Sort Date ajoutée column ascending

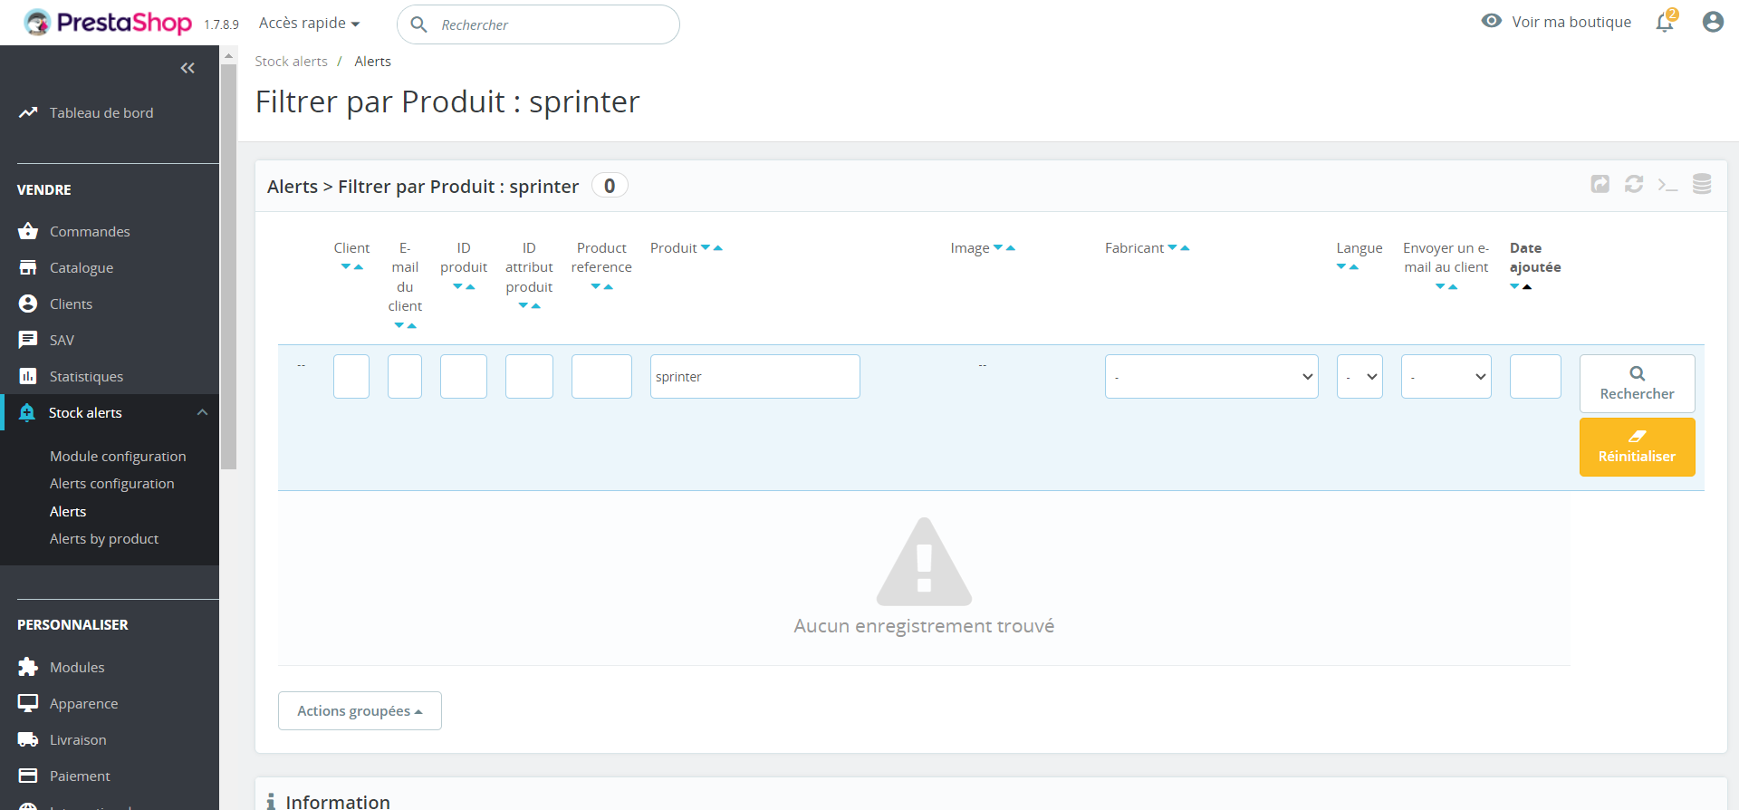point(1527,287)
